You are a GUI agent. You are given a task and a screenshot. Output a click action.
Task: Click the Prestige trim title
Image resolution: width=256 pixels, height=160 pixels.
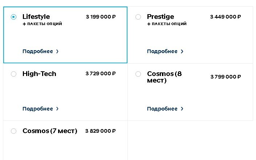pos(160,17)
